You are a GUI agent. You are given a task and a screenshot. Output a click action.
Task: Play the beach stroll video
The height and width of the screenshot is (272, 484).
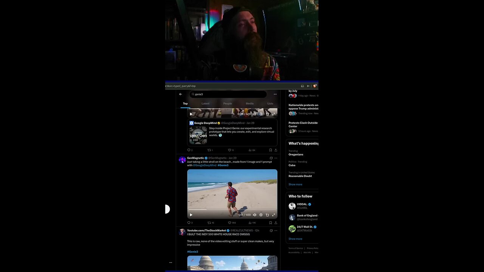click(191, 215)
